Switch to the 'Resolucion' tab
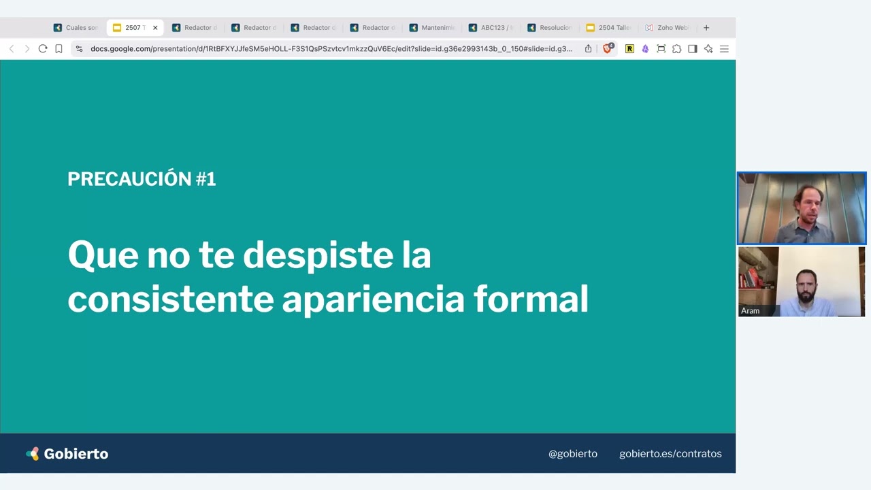 tap(550, 28)
